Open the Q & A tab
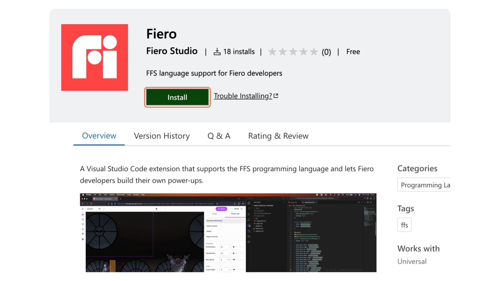 point(219,136)
